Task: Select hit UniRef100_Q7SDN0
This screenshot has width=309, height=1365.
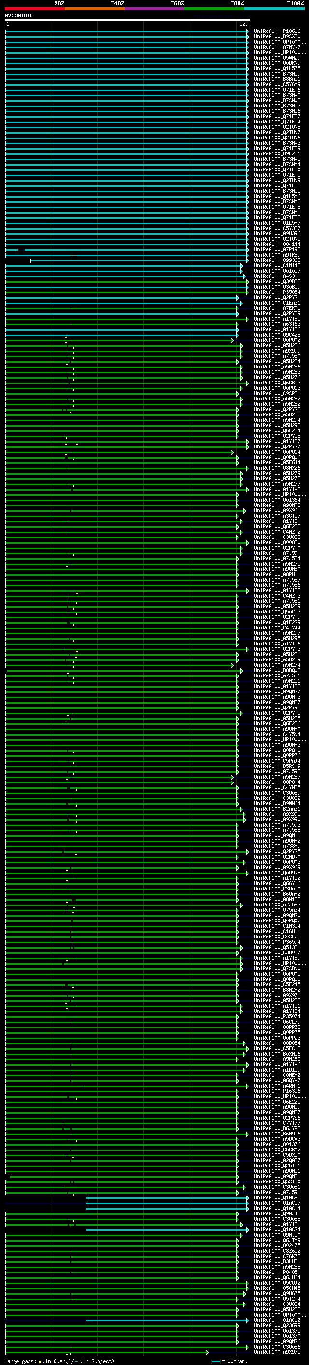Action: tap(277, 968)
